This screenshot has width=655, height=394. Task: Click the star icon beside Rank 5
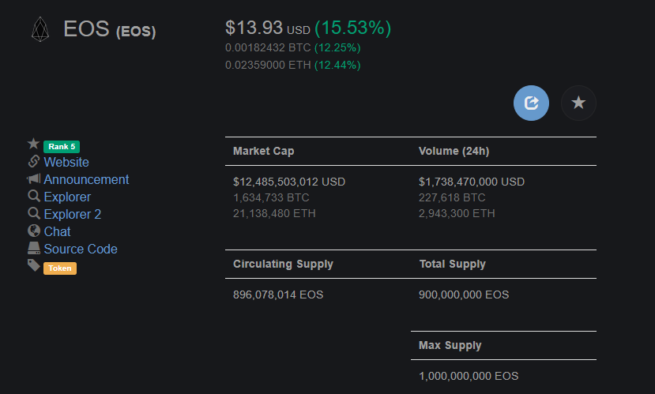pyautogui.click(x=33, y=144)
